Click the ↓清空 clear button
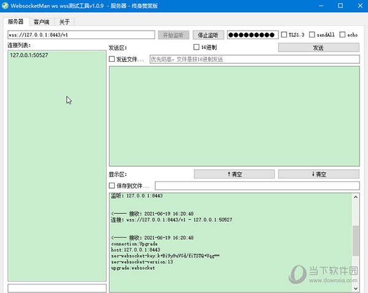This screenshot has width=368, height=293. (x=319, y=174)
